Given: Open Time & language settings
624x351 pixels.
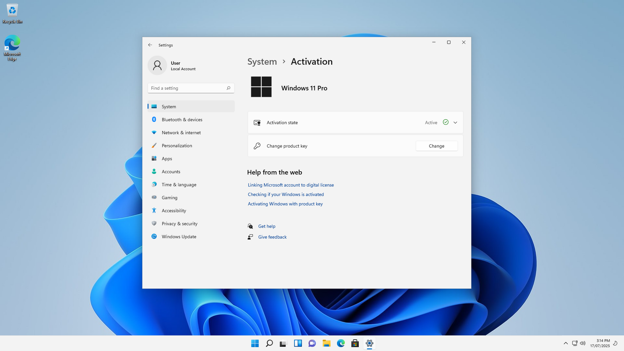Looking at the screenshot, I should tap(191, 184).
